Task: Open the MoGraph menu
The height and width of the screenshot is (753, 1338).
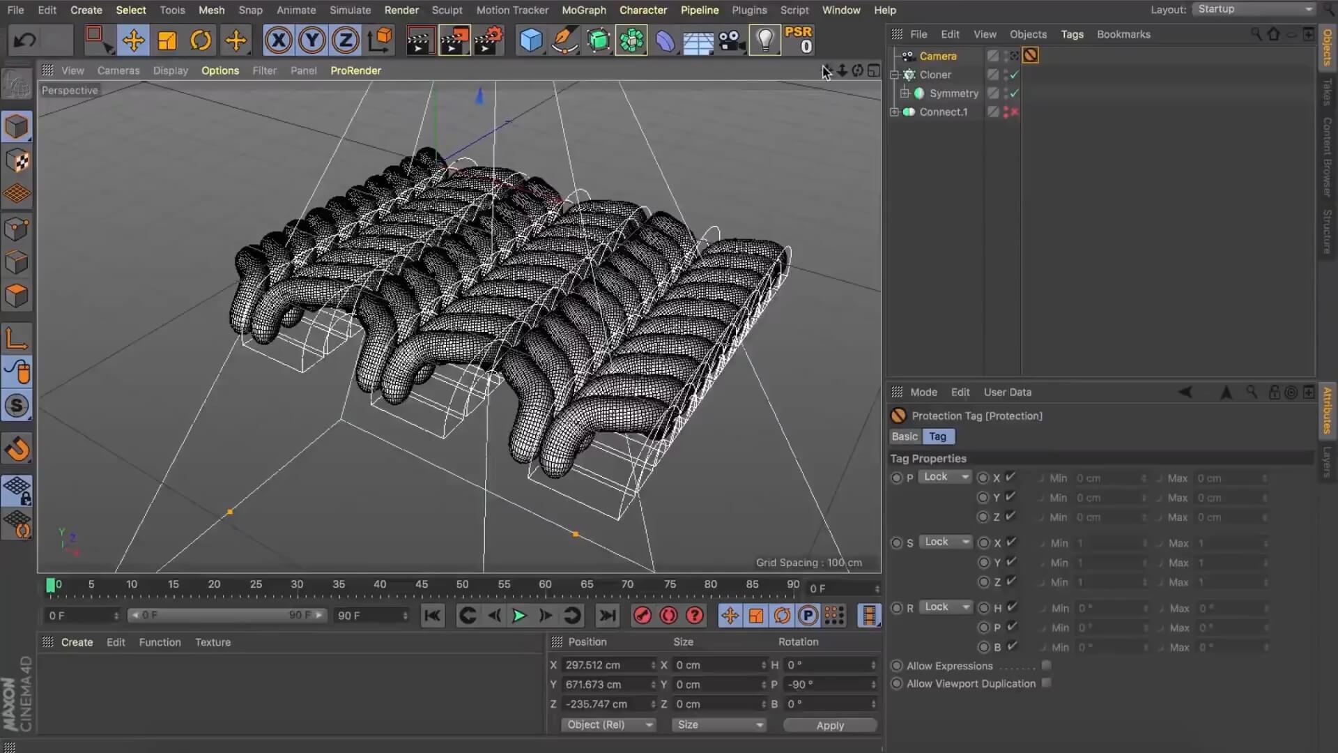Action: 583,10
